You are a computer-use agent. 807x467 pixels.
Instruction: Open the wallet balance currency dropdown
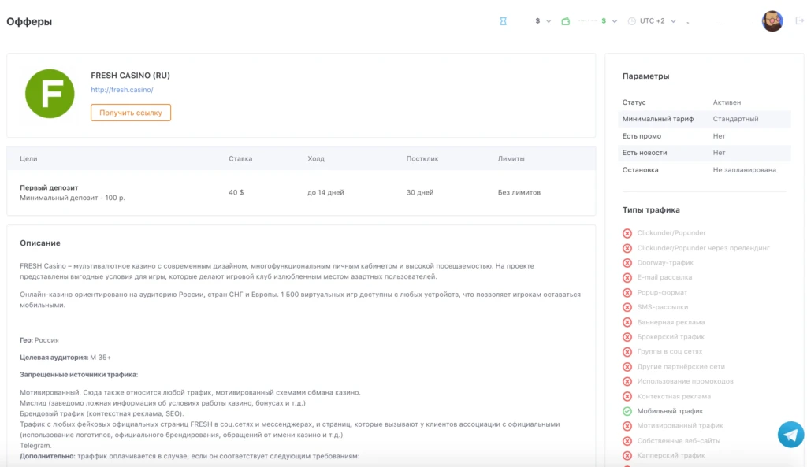(609, 21)
